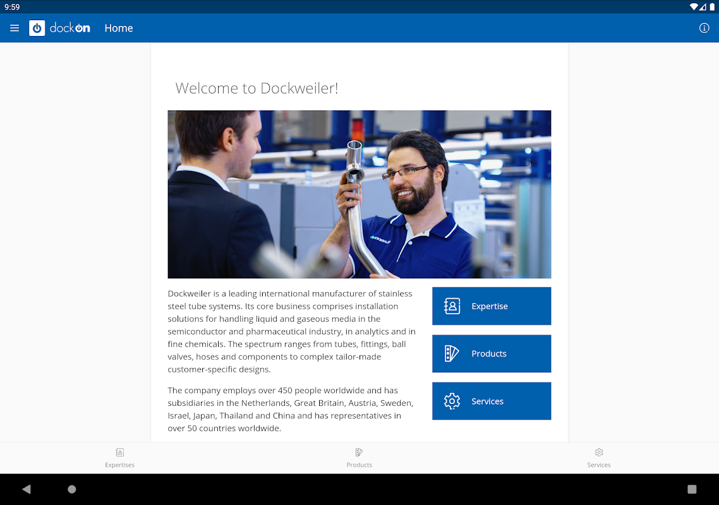The width and height of the screenshot is (719, 505).
Task: Tap the gear icon on the blue Services button
Action: click(x=452, y=401)
